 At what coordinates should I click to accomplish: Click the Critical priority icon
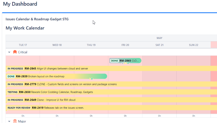click(15, 52)
